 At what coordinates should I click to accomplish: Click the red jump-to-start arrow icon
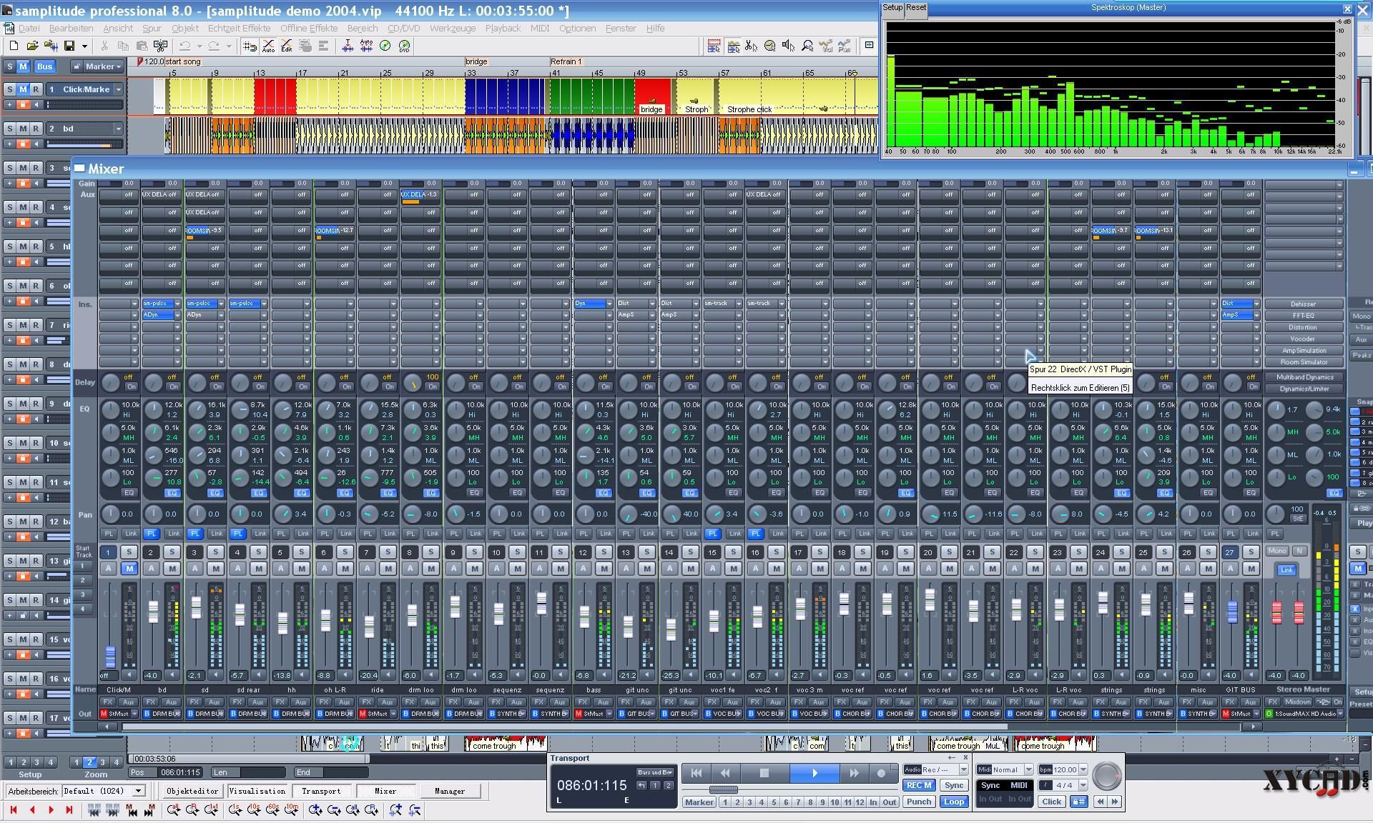pyautogui.click(x=14, y=810)
